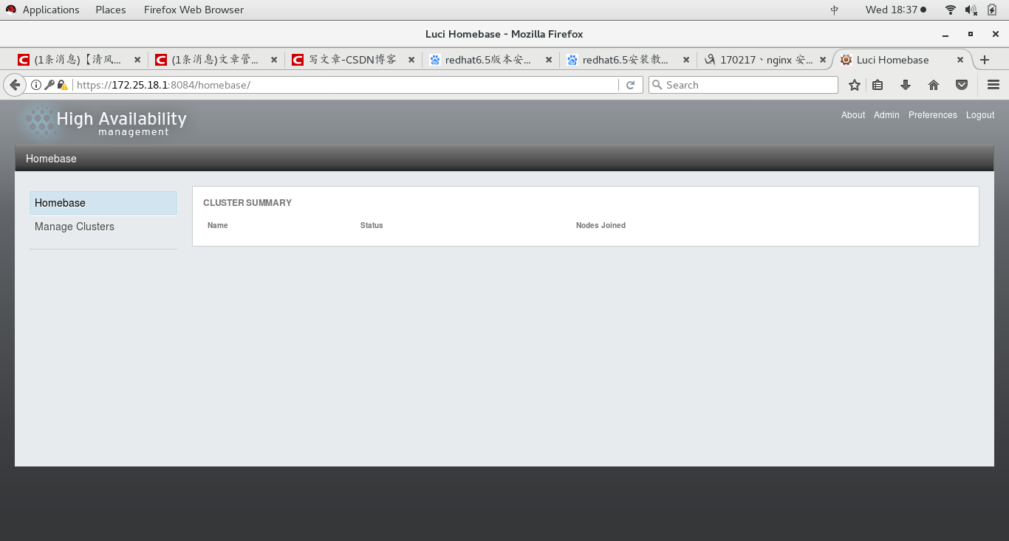This screenshot has width=1009, height=541.
Task: Click the Status column header
Action: click(372, 225)
